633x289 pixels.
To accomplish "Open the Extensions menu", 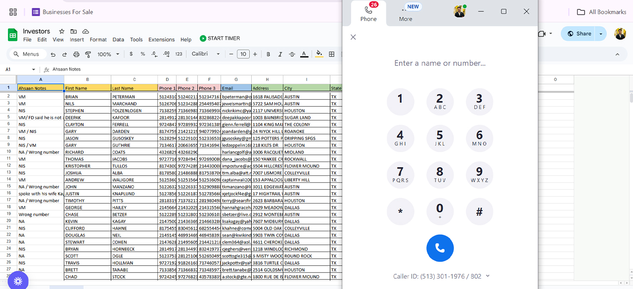I will click(161, 40).
